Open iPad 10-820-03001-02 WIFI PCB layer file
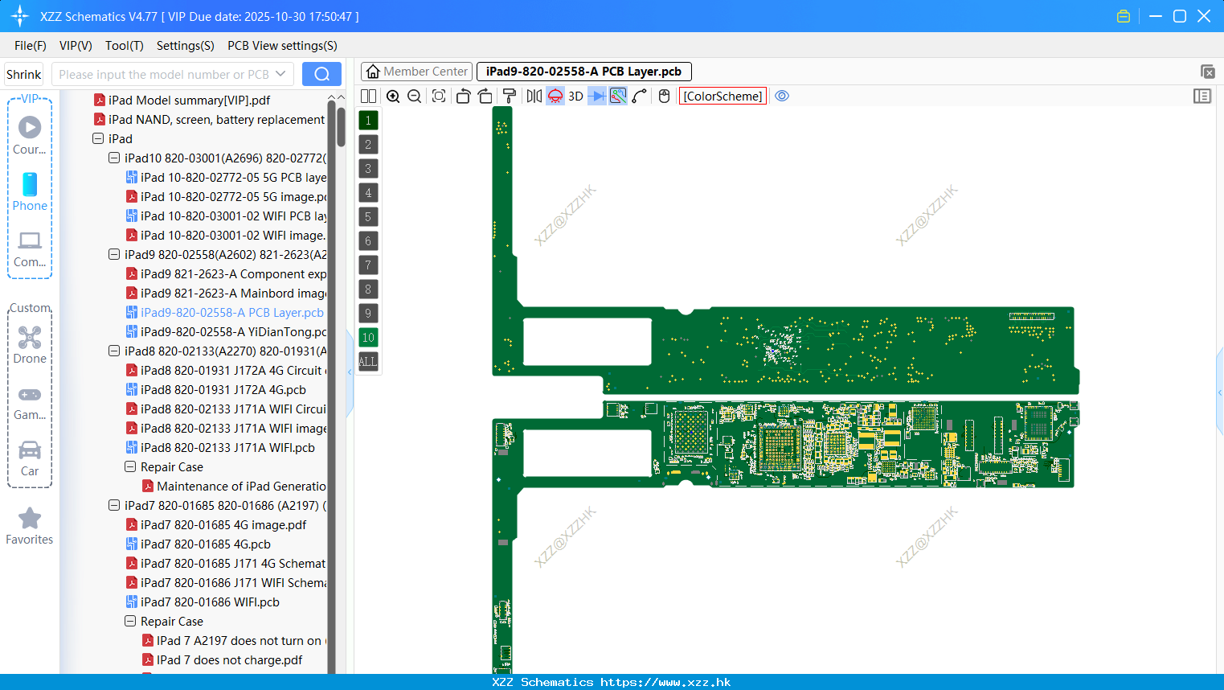Image resolution: width=1224 pixels, height=690 pixels. pyautogui.click(x=227, y=216)
